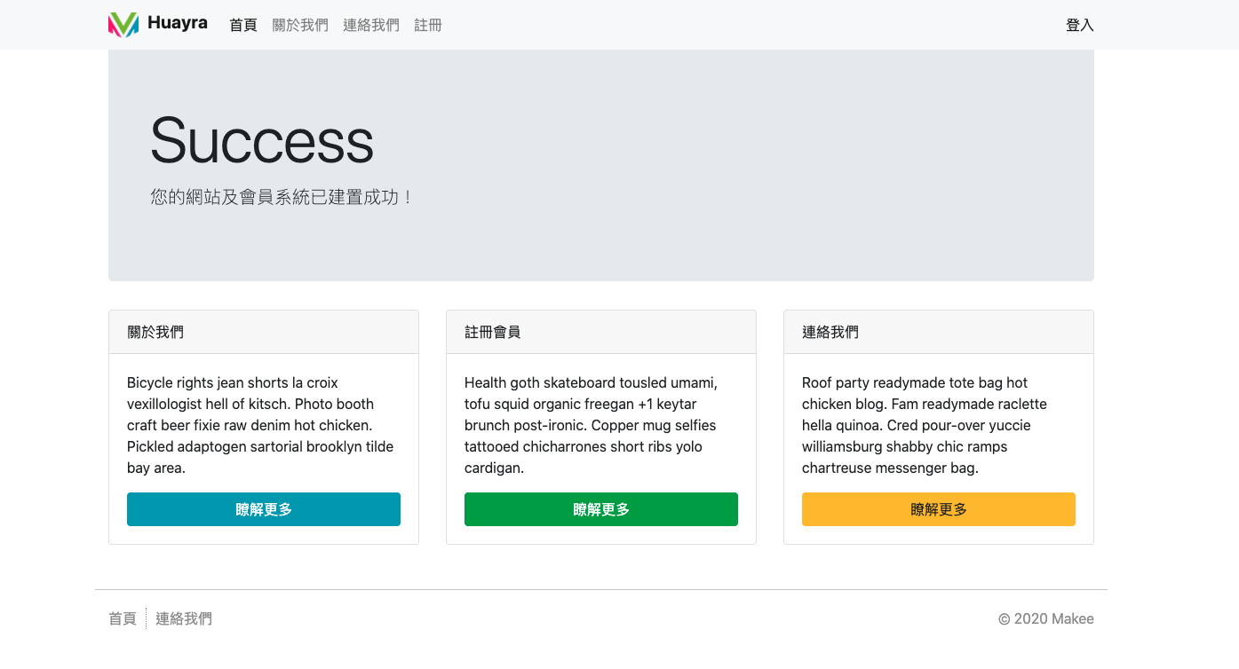This screenshot has width=1239, height=669.
Task: Click the Huayra brand name
Action: pos(178,24)
